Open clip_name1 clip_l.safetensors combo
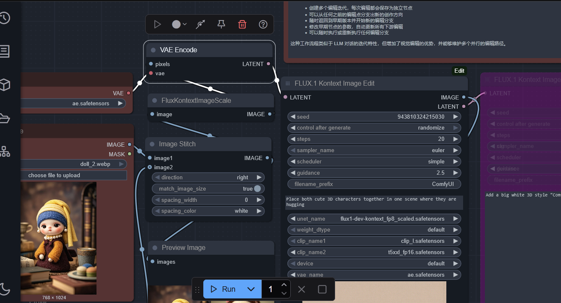Screen dimensions: 561x303 pyautogui.click(x=374, y=241)
